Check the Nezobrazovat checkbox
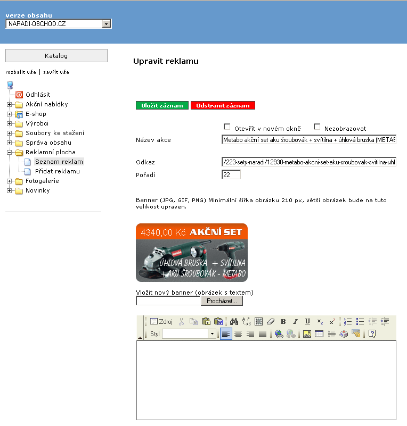The height and width of the screenshot is (426, 407). pos(317,127)
